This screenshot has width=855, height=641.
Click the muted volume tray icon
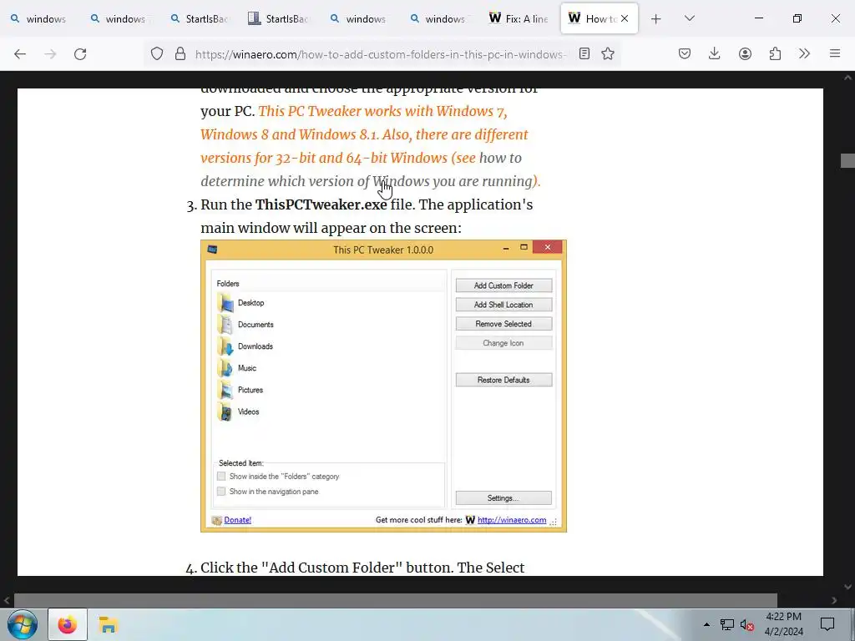tap(747, 624)
